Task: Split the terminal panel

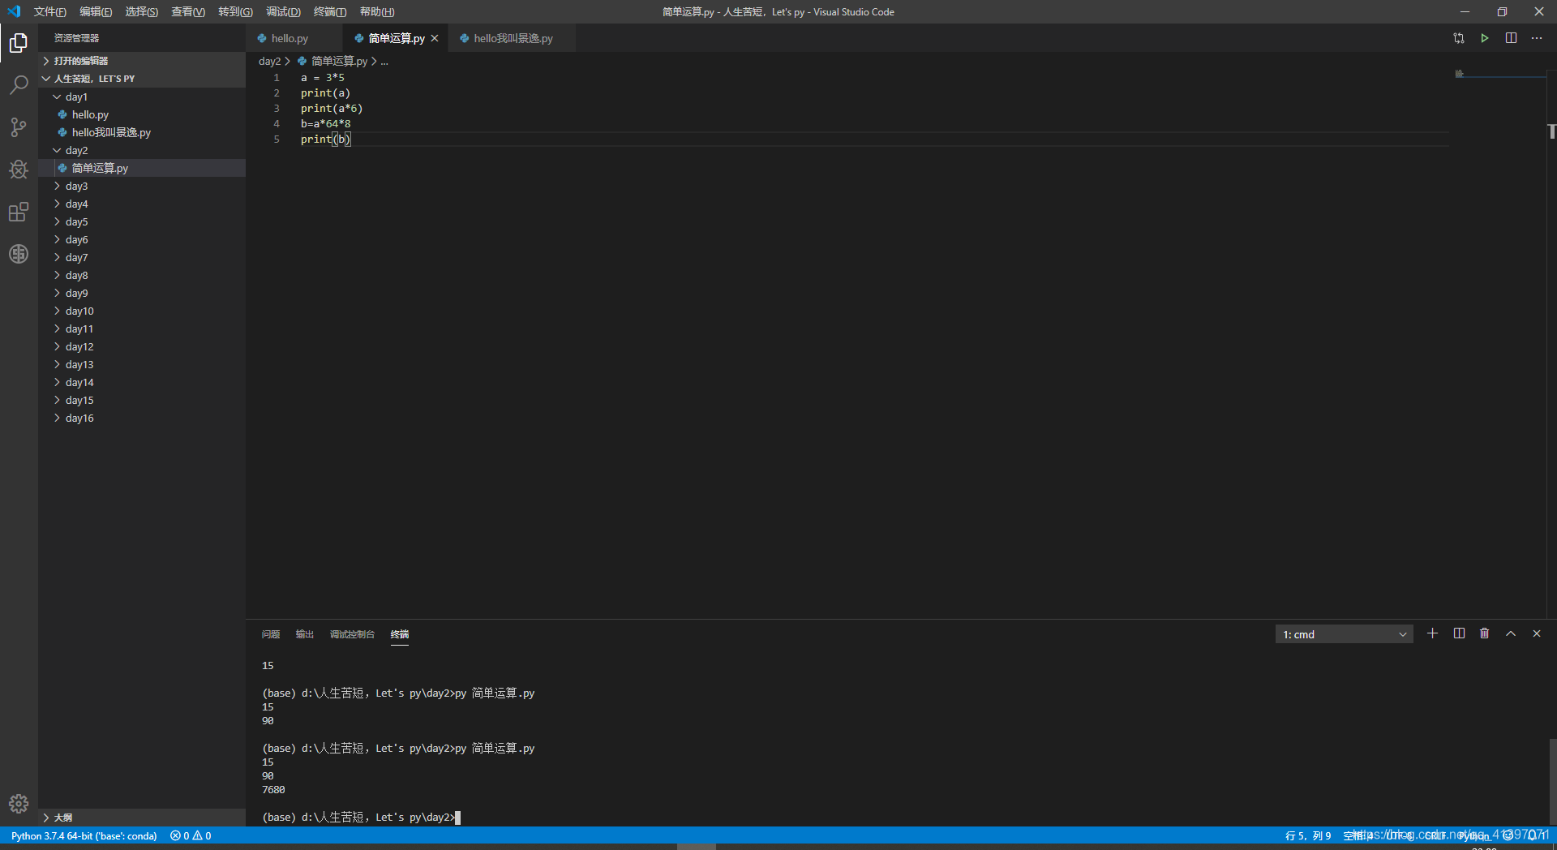Action: 1459,633
